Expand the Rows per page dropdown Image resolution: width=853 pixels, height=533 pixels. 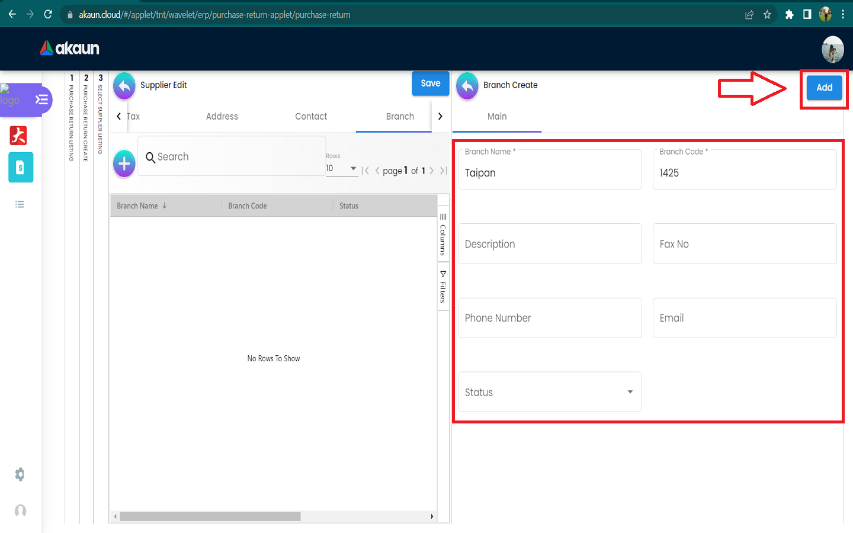pyautogui.click(x=341, y=169)
